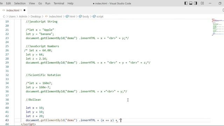Click the '//Bollean' comment

click(x=33, y=99)
